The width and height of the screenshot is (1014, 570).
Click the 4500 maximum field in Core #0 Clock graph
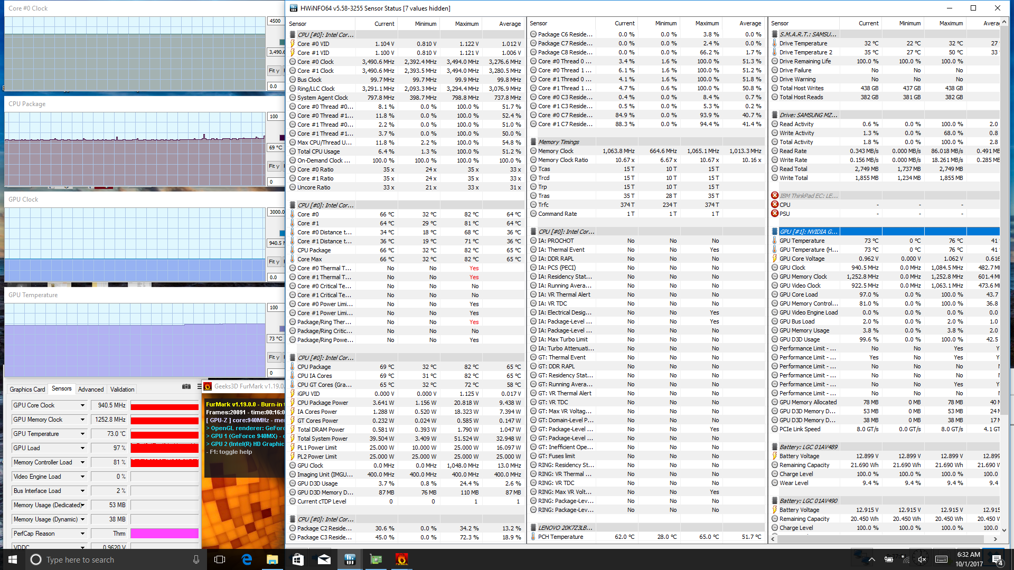tap(275, 21)
